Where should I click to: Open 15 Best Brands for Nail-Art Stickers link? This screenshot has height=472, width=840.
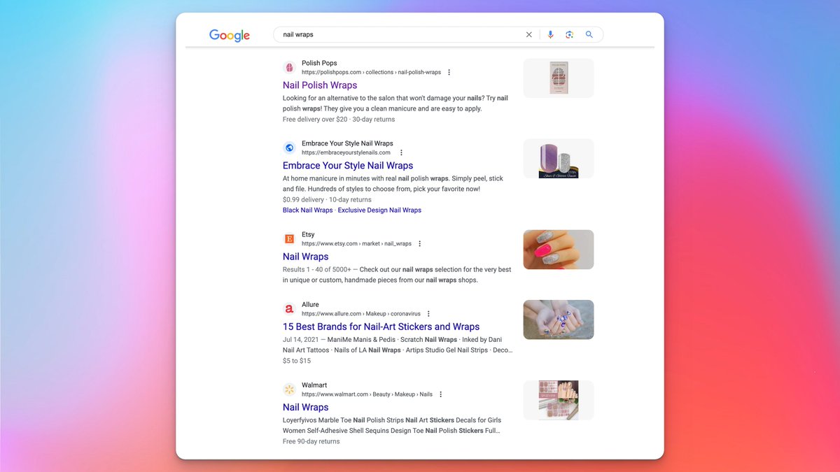pyautogui.click(x=381, y=327)
